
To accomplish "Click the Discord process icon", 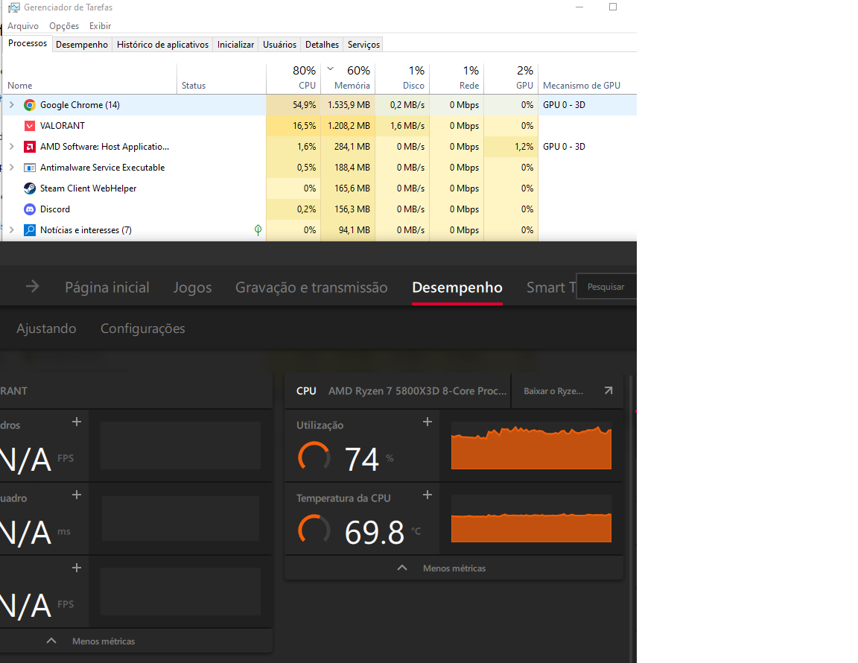I will pos(30,209).
